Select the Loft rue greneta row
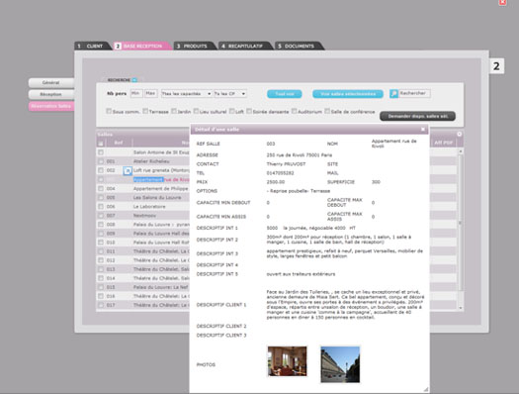 [143, 170]
